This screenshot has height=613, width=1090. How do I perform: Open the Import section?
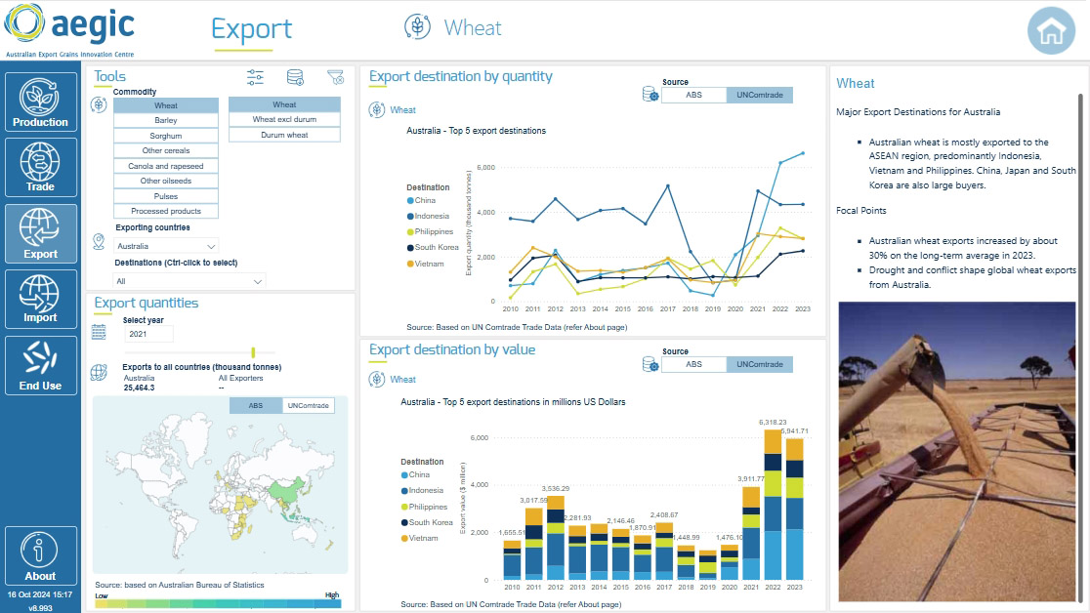click(x=40, y=299)
